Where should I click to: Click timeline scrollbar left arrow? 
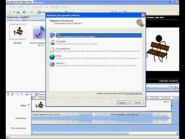[x=33, y=133]
